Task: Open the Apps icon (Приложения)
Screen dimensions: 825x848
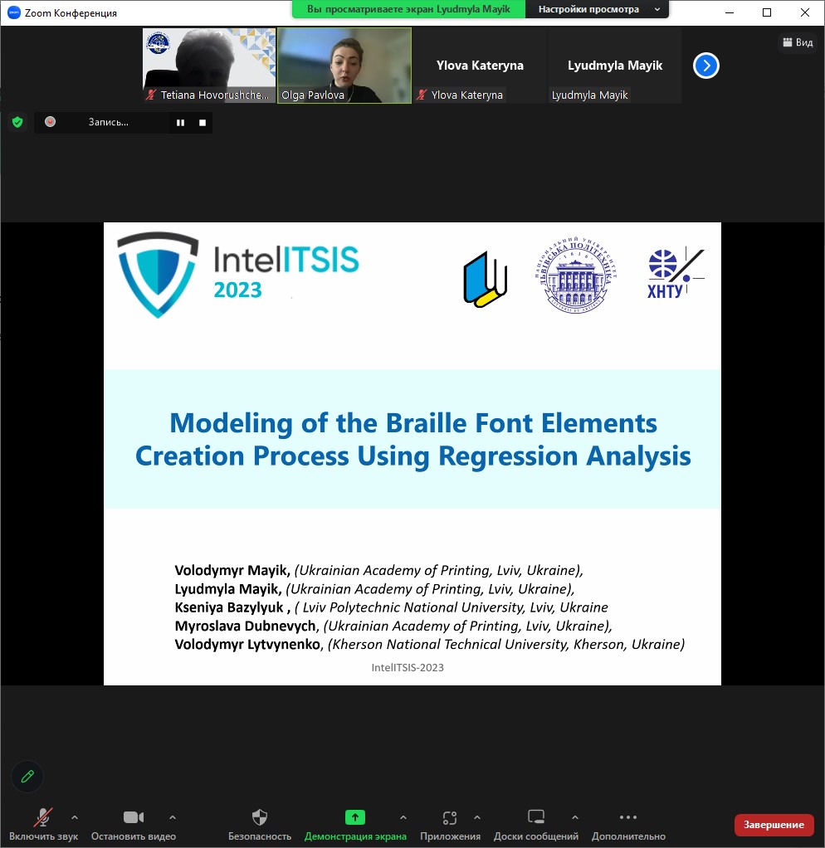Action: [450, 817]
